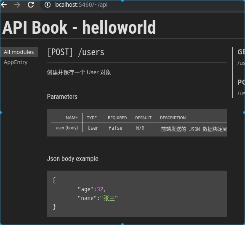Image resolution: width=245 pixels, height=225 pixels.
Task: Click the browser forward arrow
Action: point(17,5)
